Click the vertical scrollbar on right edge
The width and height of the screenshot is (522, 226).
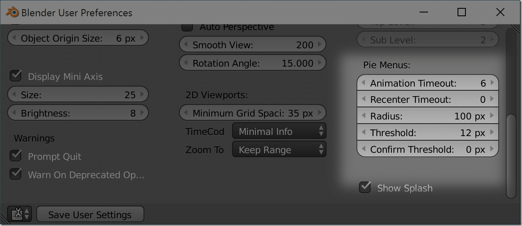(x=511, y=157)
